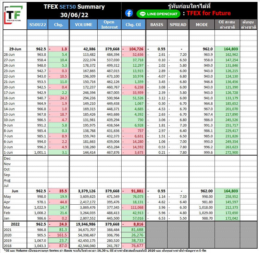Click the Mar monthly row label
Image resolution: width=260 pixels, height=253 pixels.
pyautogui.click(x=7, y=207)
